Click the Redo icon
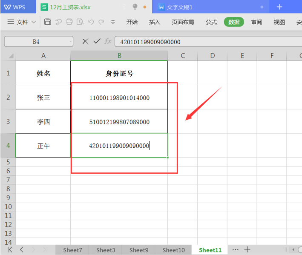Screen dimensions: 302x255 (101, 22)
